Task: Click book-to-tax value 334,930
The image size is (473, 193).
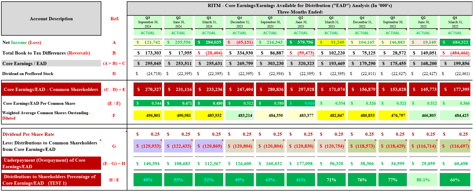Action: (x=239, y=53)
